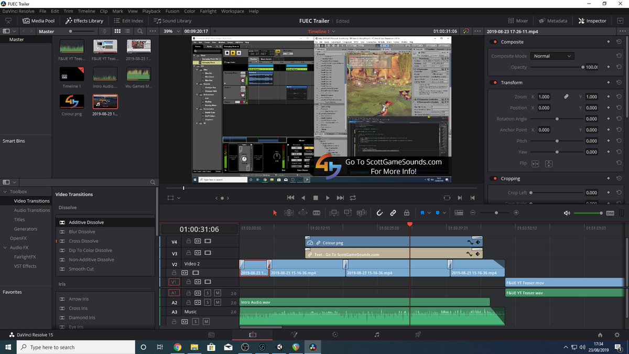
Task: Click Go to First Frame button
Action: click(x=291, y=198)
